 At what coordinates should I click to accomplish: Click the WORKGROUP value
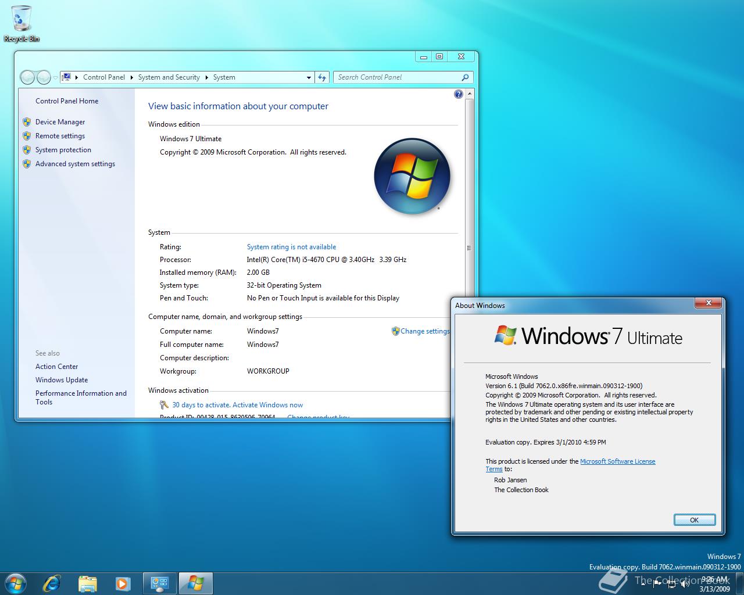(x=268, y=371)
